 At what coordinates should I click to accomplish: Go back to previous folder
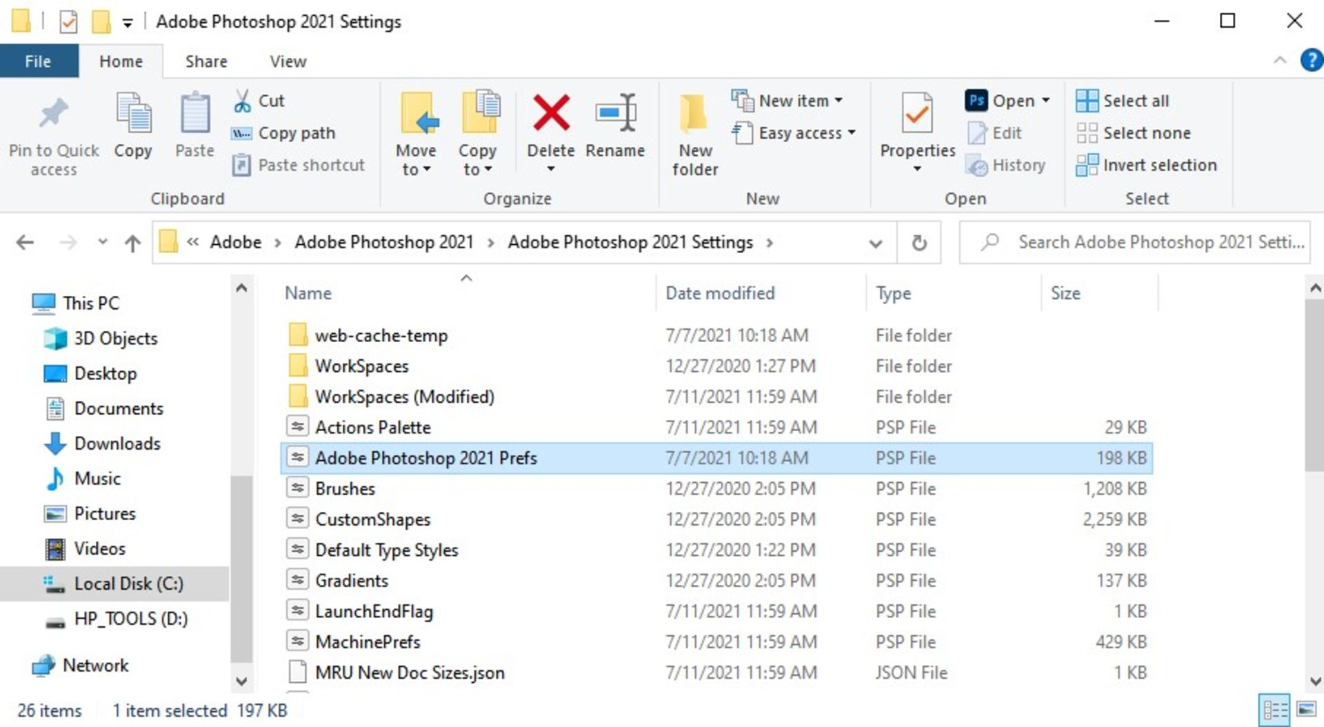click(x=25, y=243)
